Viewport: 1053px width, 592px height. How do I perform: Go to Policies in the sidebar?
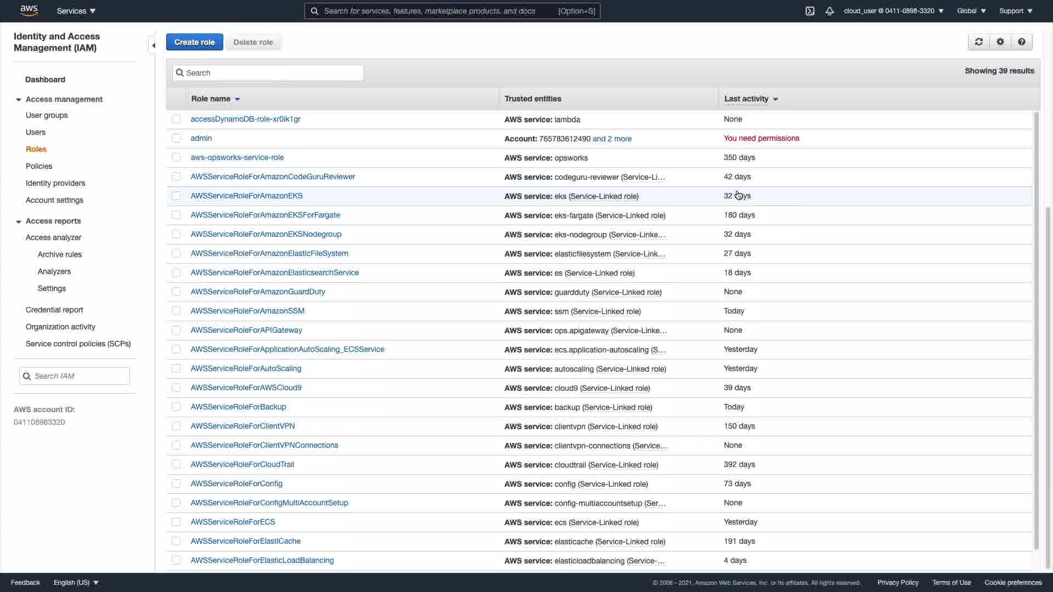pyautogui.click(x=39, y=166)
